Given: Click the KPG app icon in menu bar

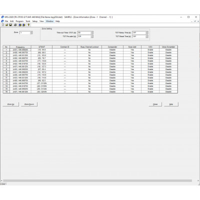Looking at the screenshot, I should (x=2, y=21).
